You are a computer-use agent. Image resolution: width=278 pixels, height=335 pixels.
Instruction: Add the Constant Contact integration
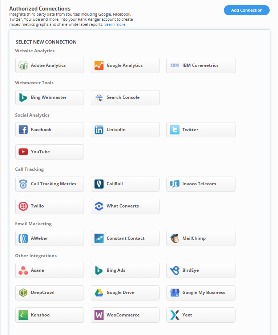pos(125,238)
